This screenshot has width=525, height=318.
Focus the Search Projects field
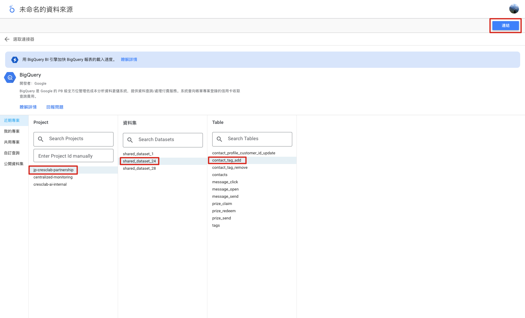point(73,139)
